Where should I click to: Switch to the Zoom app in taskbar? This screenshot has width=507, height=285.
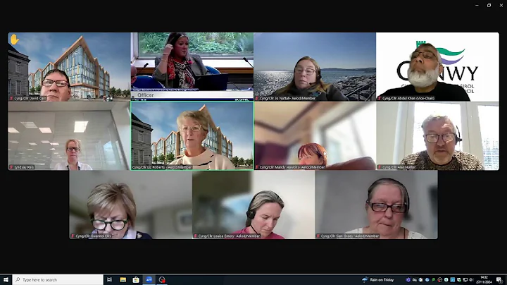pyautogui.click(x=149, y=279)
